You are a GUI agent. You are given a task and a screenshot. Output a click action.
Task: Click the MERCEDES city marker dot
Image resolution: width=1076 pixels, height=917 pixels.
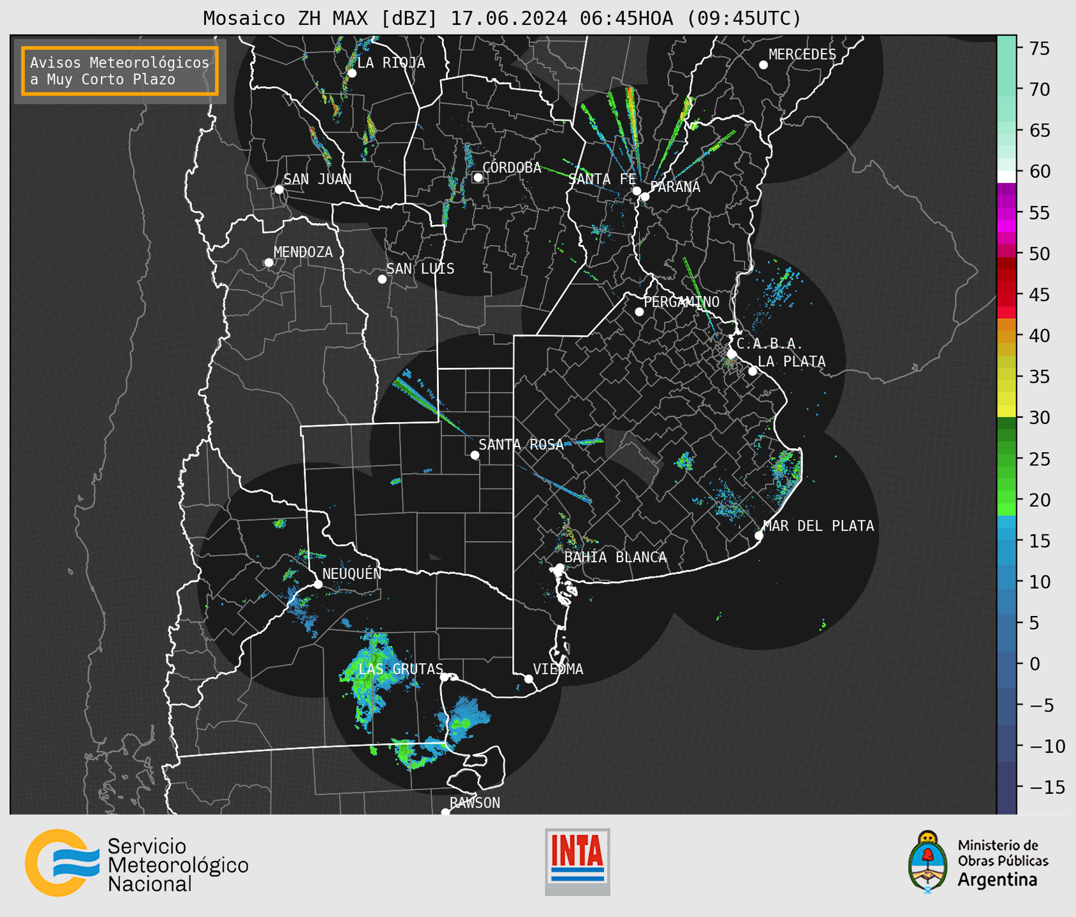[763, 65]
